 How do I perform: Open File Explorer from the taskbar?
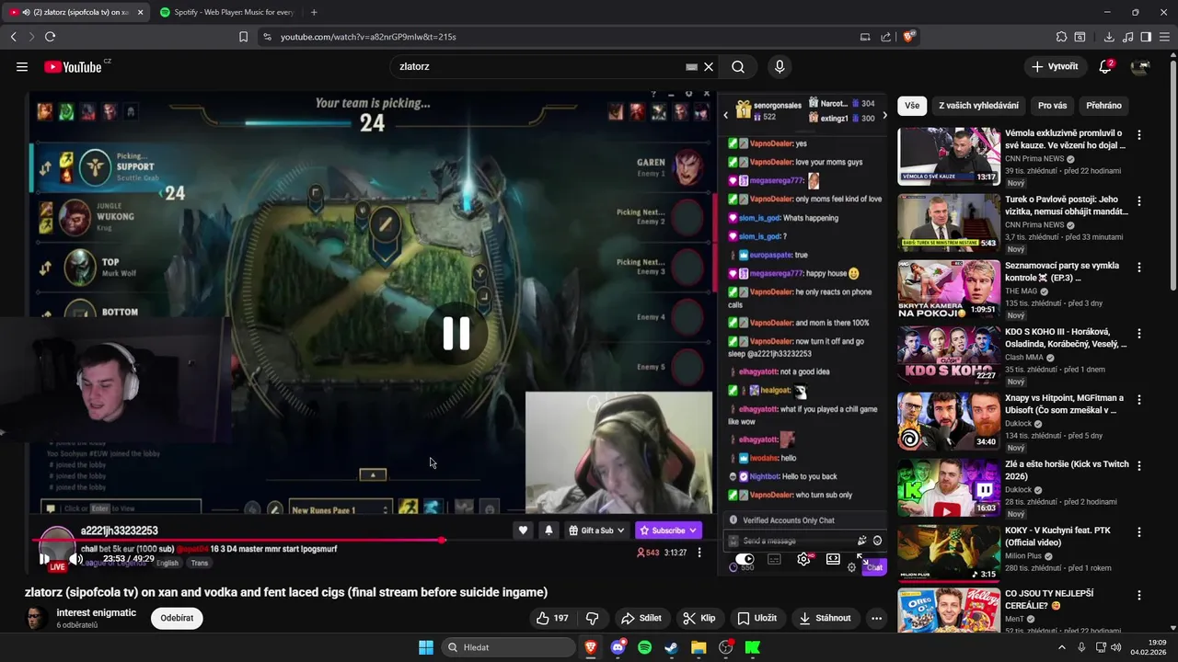(699, 647)
